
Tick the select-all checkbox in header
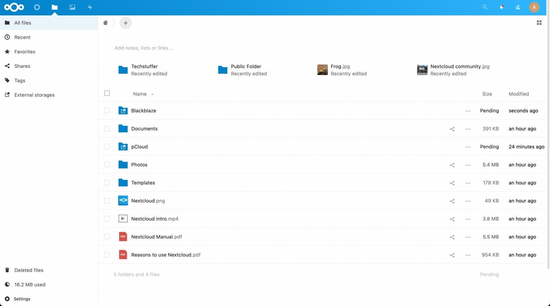107,93
